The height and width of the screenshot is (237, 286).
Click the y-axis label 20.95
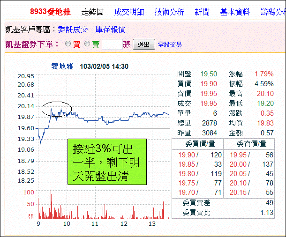(26, 76)
